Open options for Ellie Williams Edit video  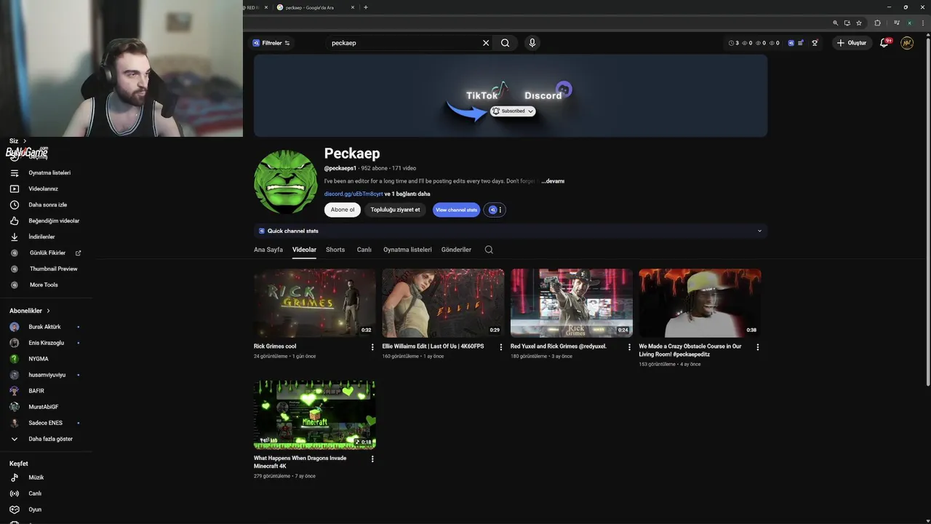coord(500,347)
